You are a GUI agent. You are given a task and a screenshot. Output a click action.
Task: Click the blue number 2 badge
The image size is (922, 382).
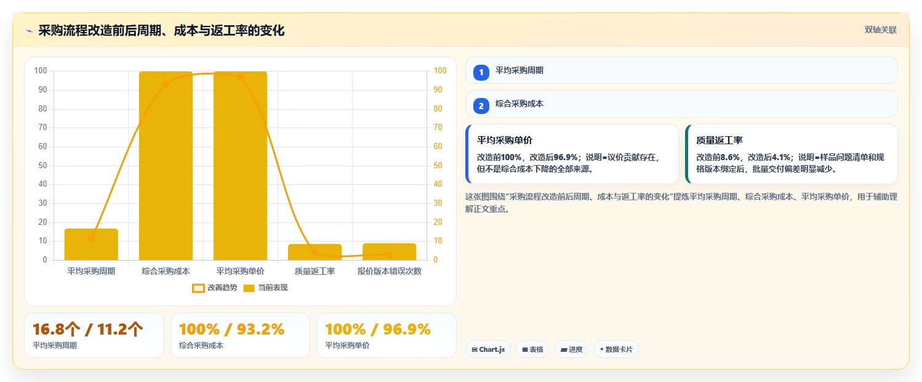[x=481, y=105]
